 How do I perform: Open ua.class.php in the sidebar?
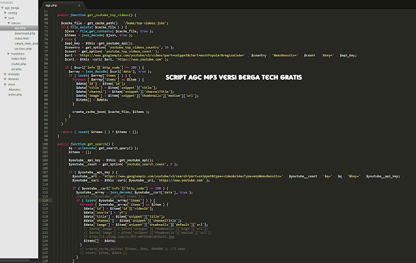point(23,49)
